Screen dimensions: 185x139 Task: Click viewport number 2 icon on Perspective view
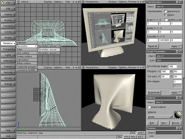[x=83, y=2]
